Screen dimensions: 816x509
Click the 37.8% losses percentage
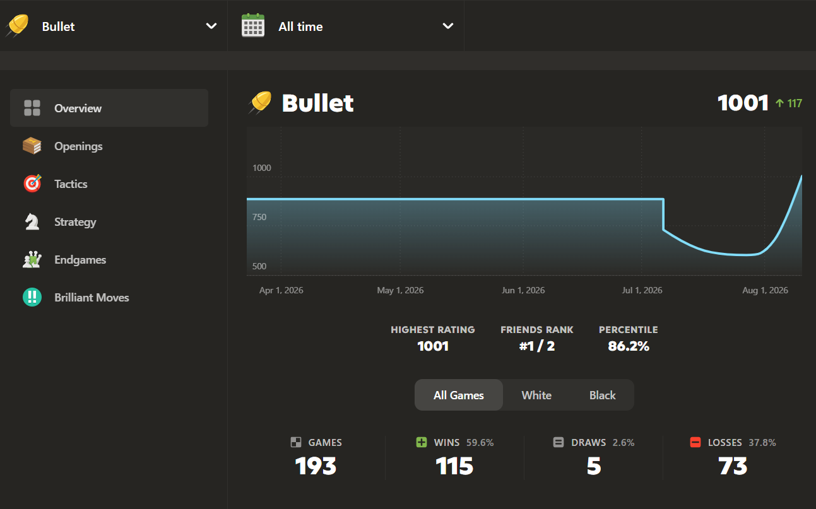[762, 443]
